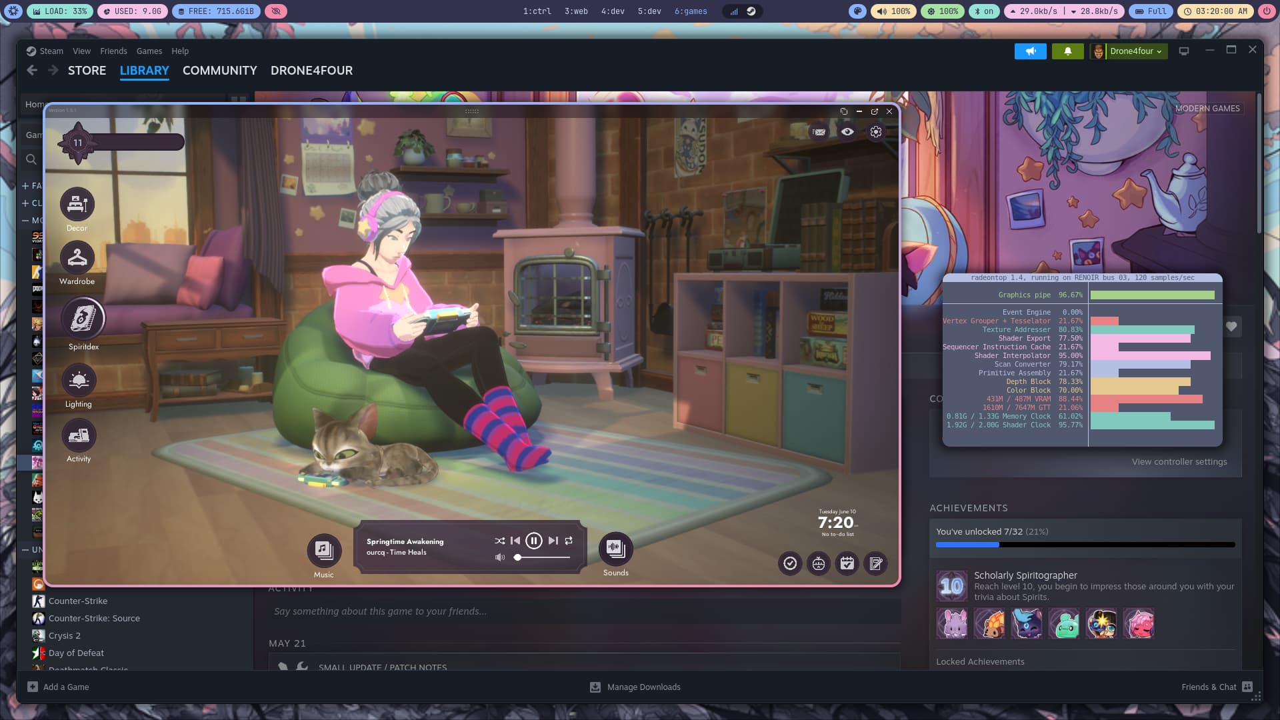This screenshot has height=720, width=1280.
Task: Click 'Say something about this game' field
Action: point(585,611)
